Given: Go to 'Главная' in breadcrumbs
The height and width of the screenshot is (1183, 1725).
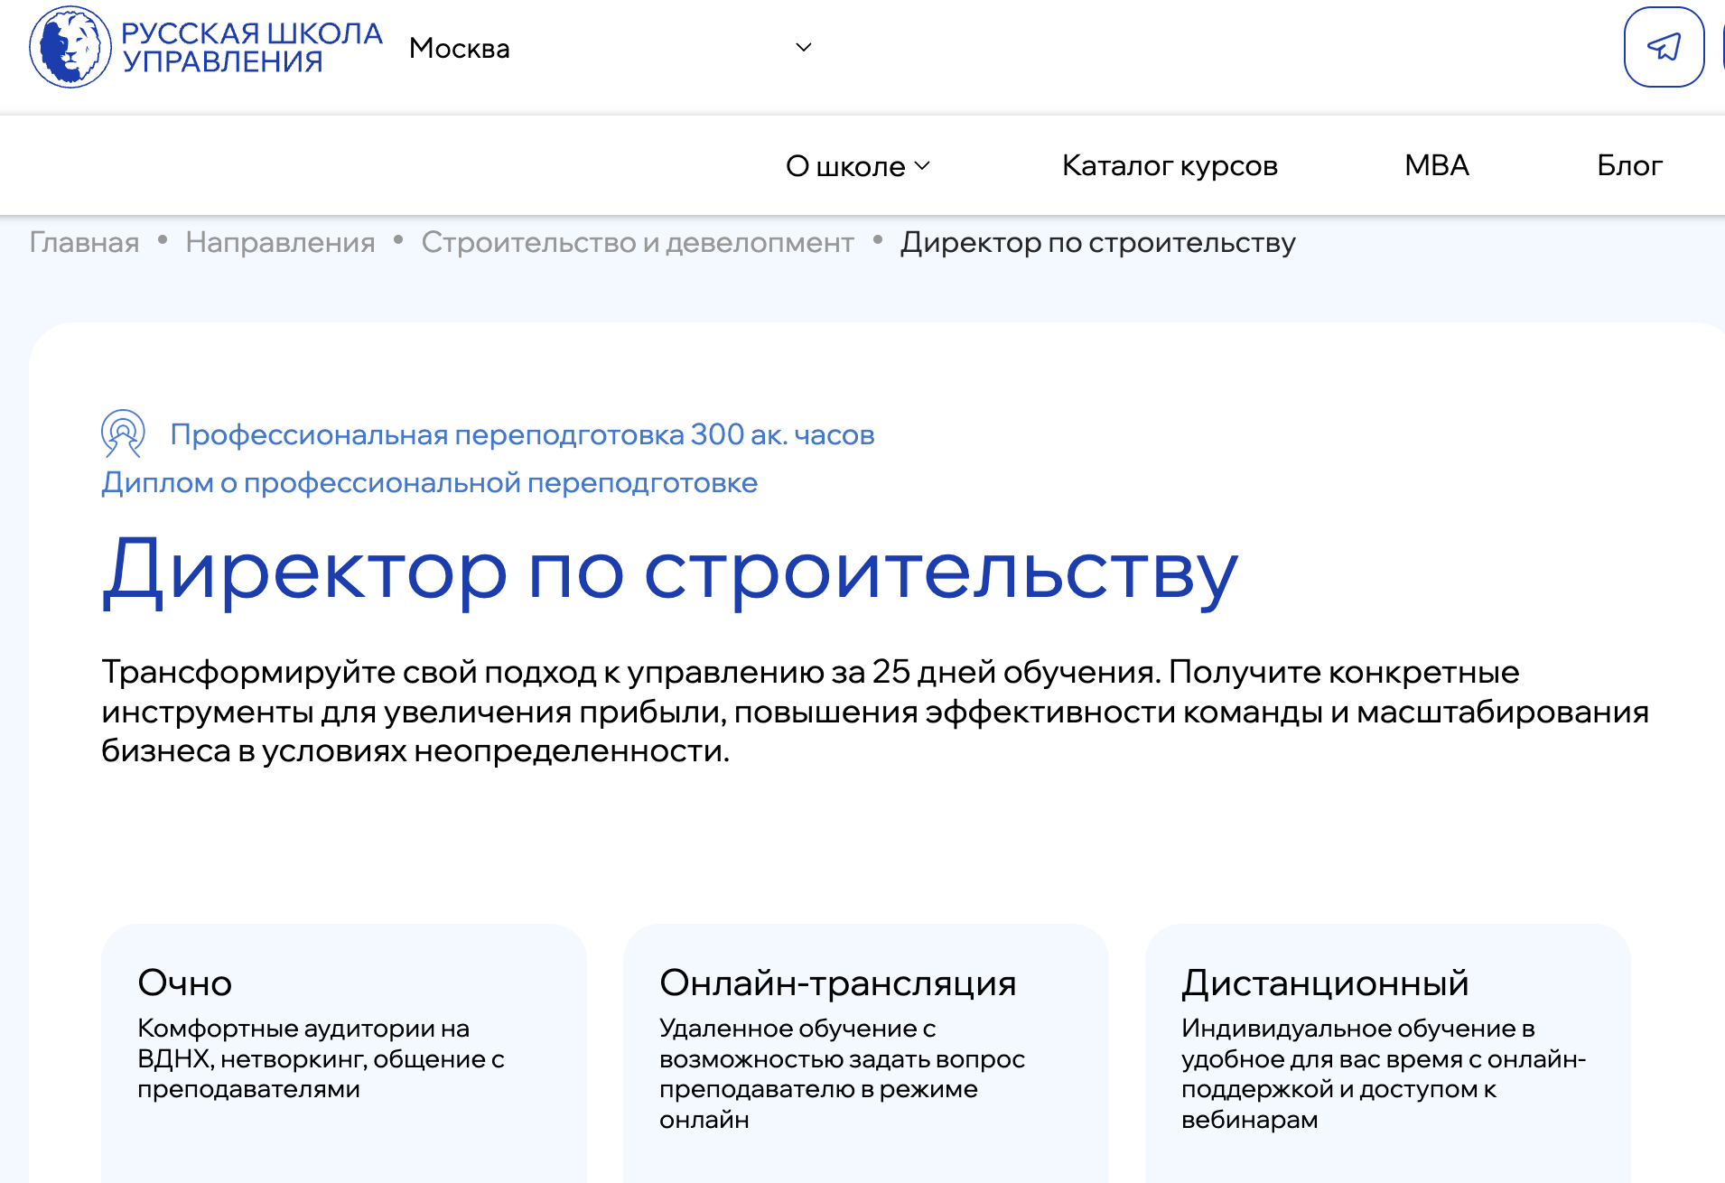Looking at the screenshot, I should coord(84,243).
